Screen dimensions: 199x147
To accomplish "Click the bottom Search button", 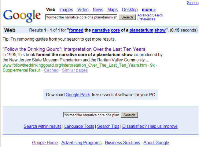I will [x=129, y=115].
